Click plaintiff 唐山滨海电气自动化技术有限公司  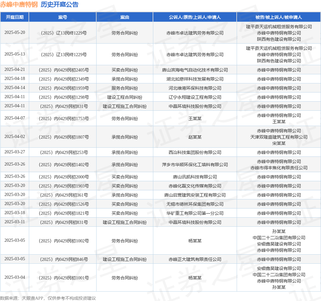click(x=195, y=70)
